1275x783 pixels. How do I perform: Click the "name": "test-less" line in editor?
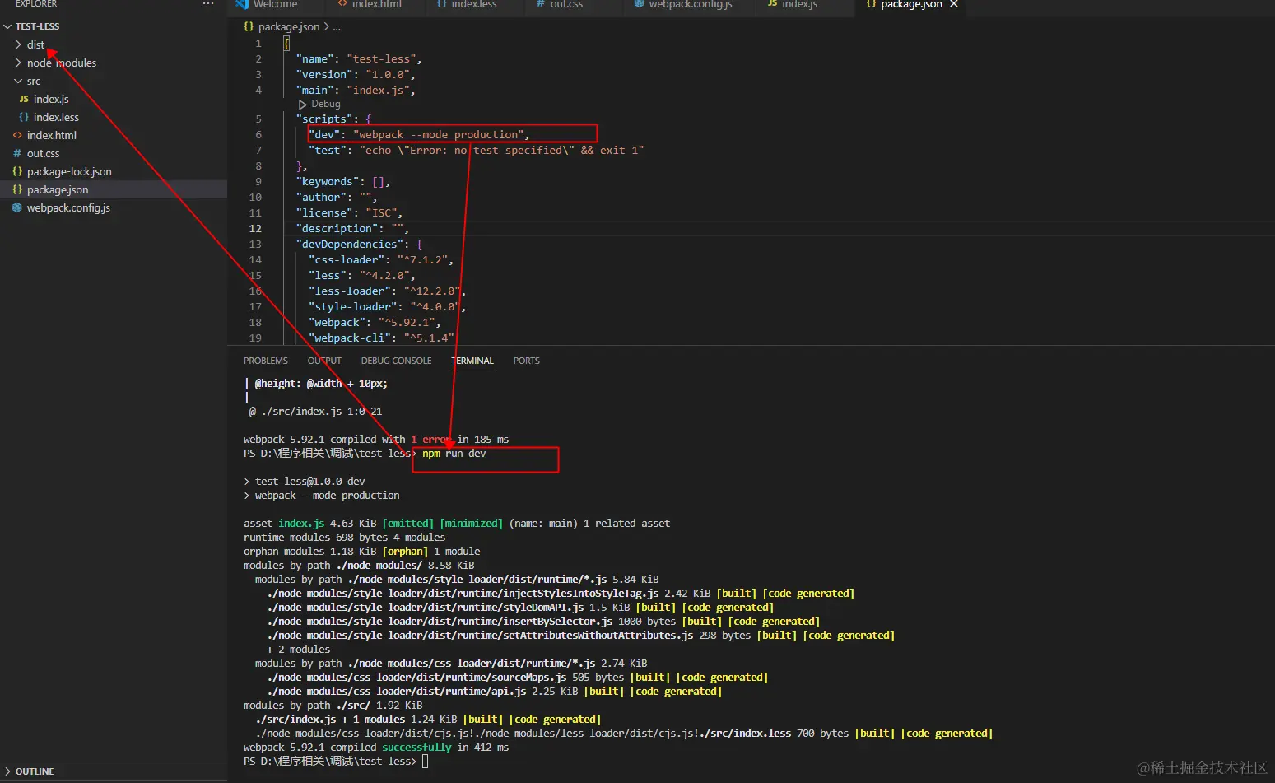359,59
